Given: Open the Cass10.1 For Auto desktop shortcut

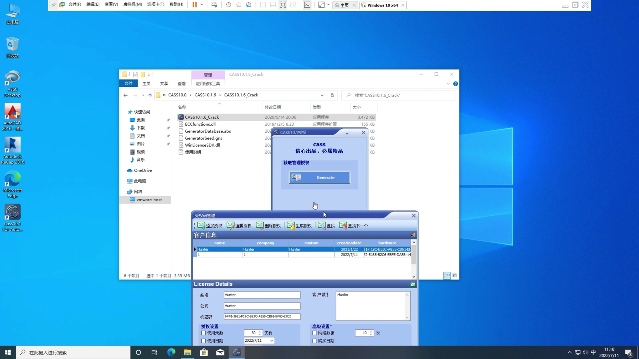Looking at the screenshot, I should pyautogui.click(x=13, y=218).
